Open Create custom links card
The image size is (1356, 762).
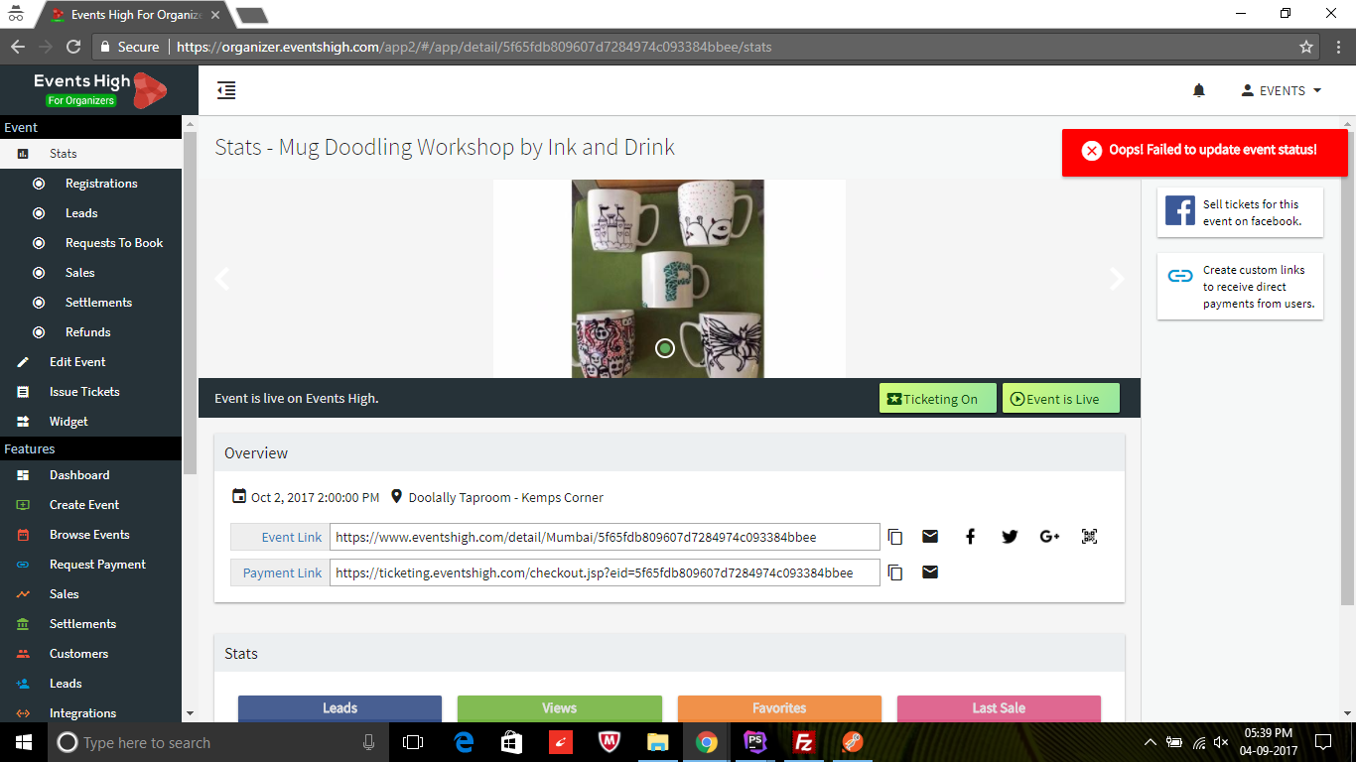(x=1240, y=287)
